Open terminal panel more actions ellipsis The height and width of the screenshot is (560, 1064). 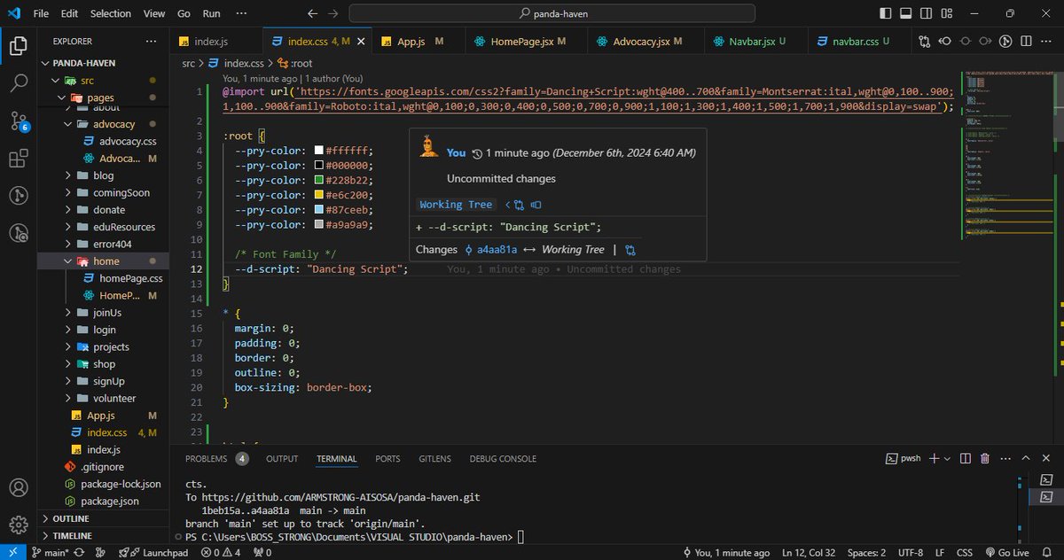coord(1005,458)
